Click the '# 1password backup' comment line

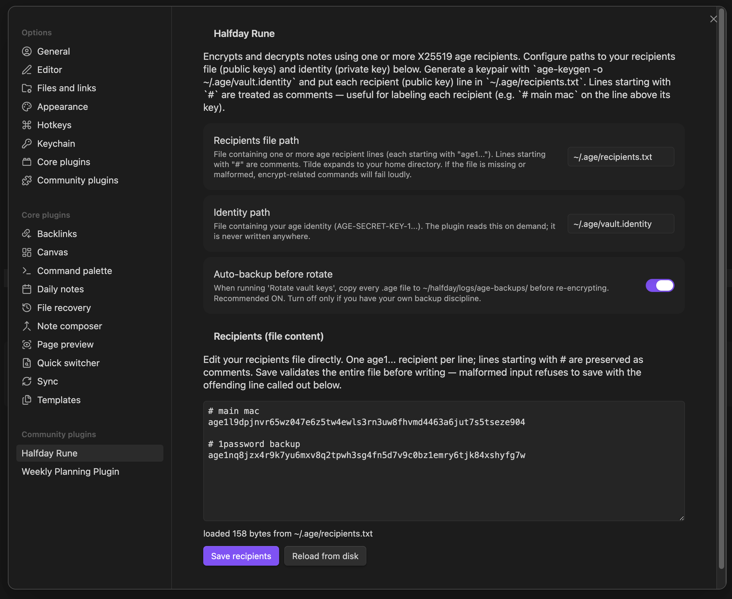click(x=254, y=444)
